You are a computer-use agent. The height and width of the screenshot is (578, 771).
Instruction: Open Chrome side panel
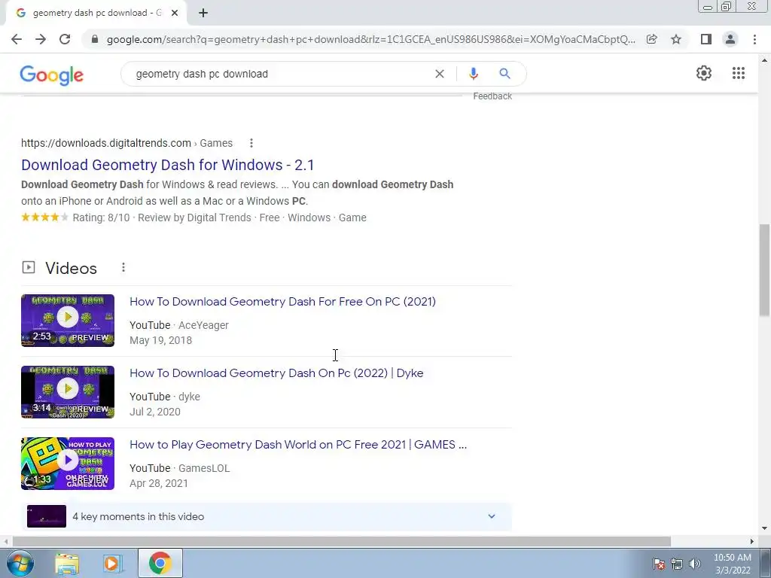706,39
